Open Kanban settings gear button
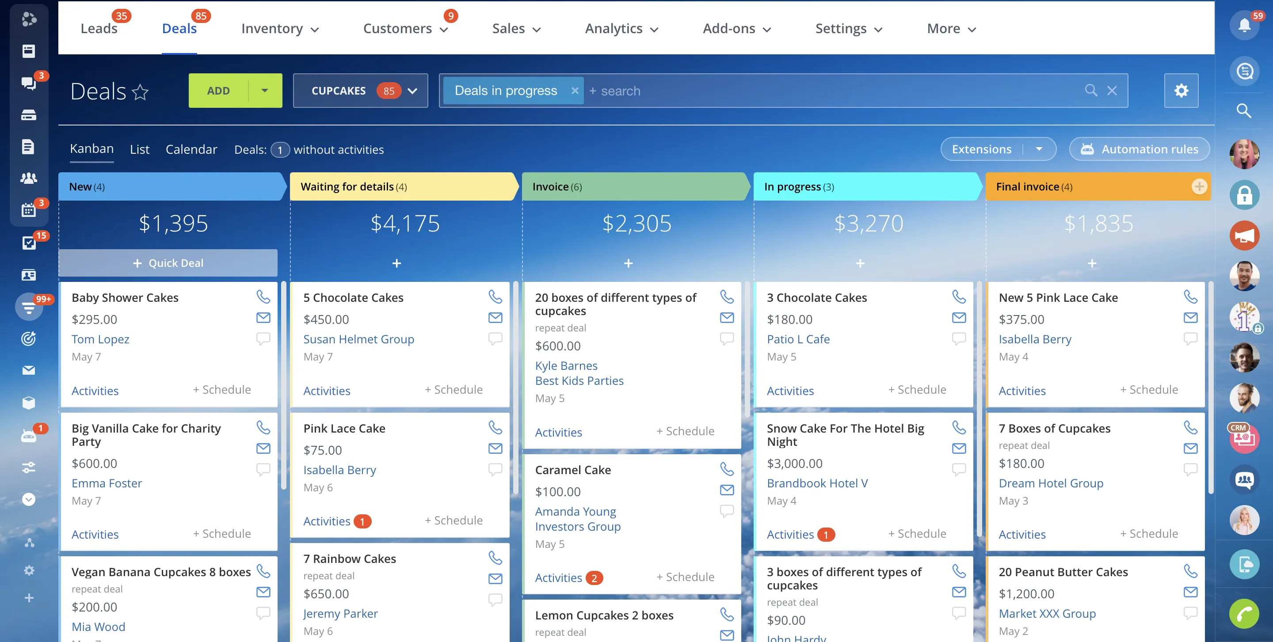 pyautogui.click(x=1181, y=91)
